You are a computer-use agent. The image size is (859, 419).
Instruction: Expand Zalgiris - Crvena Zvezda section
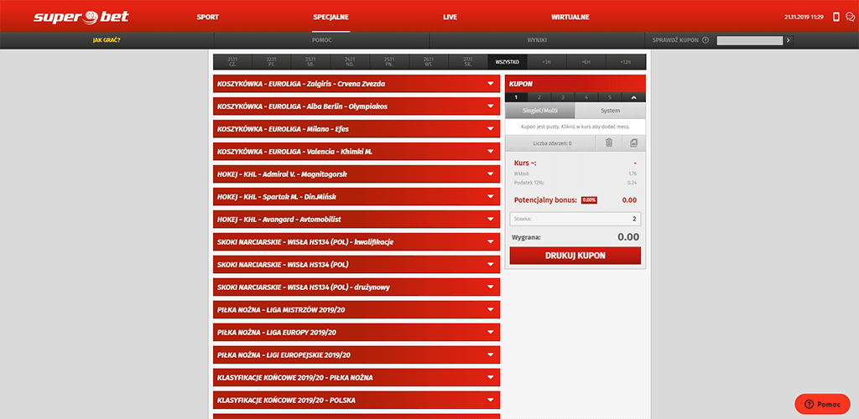click(x=356, y=84)
